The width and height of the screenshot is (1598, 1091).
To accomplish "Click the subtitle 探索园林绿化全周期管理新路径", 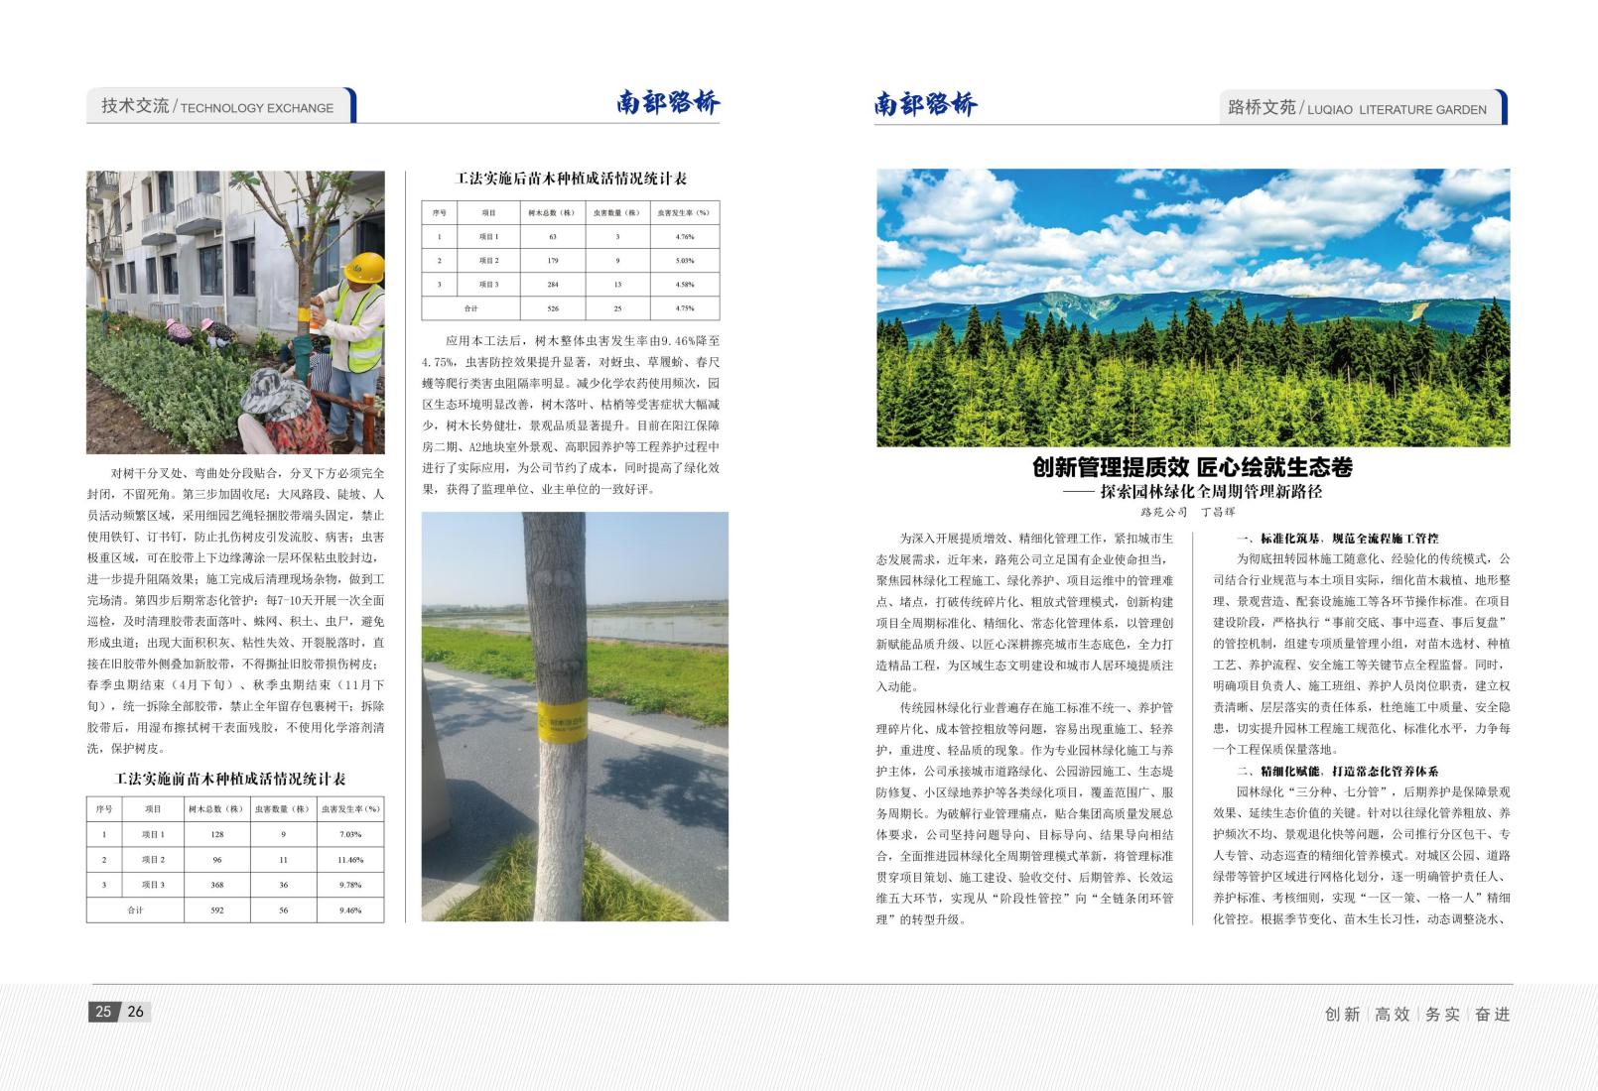I will coord(1210,491).
